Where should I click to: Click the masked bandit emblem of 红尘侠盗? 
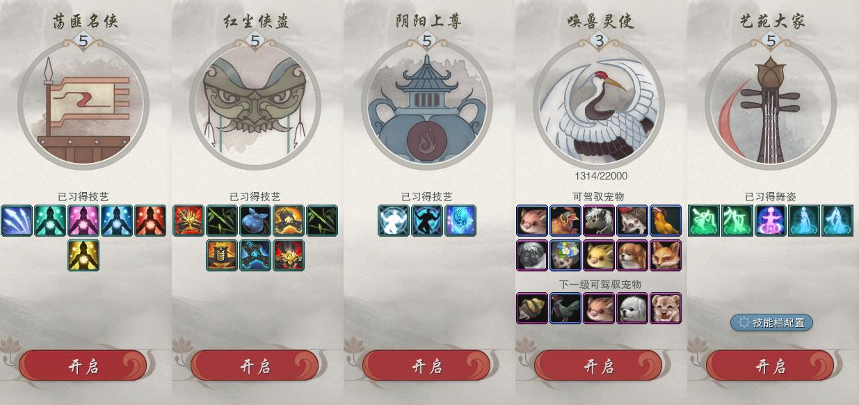click(x=255, y=104)
